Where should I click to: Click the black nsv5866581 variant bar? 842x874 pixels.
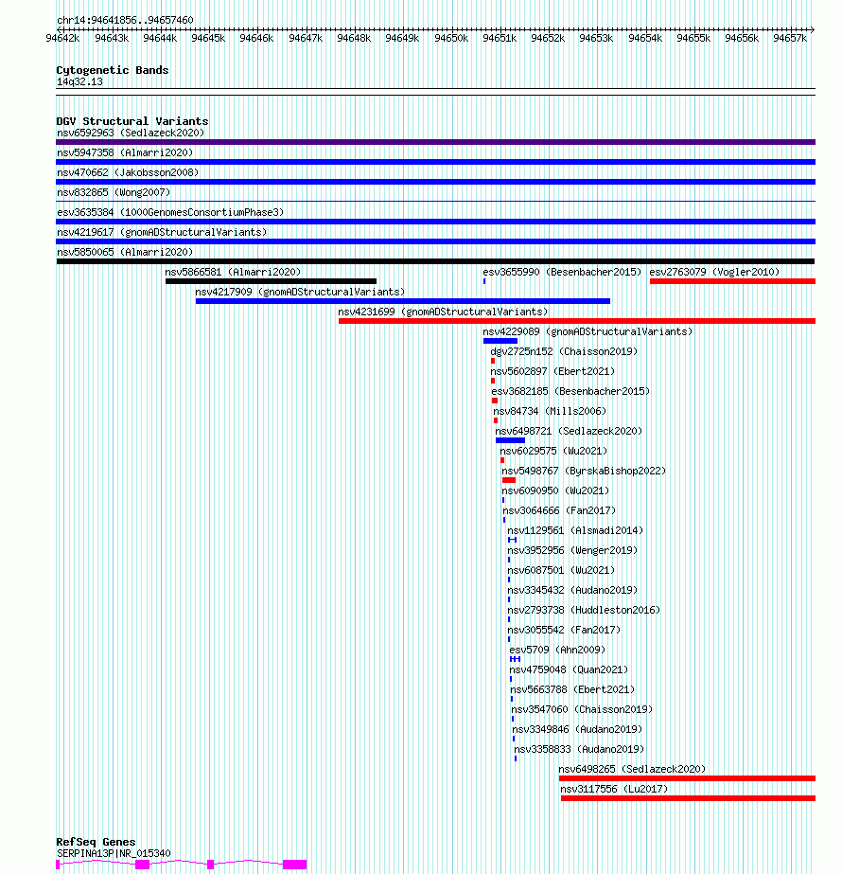[x=271, y=281]
